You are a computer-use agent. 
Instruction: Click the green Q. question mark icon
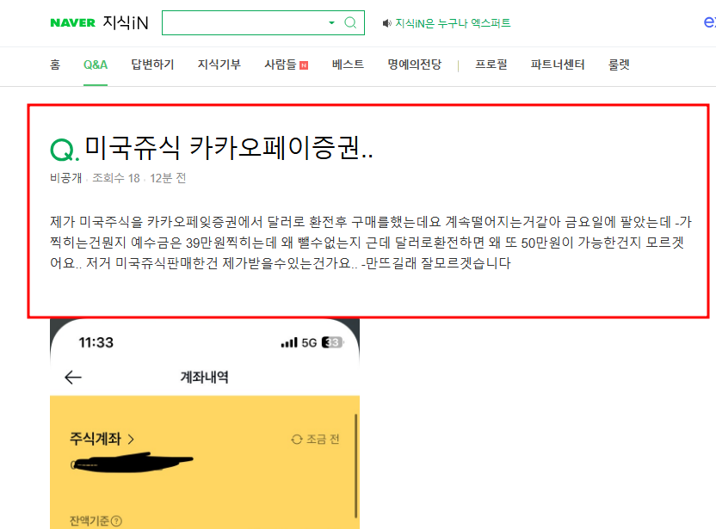65,150
